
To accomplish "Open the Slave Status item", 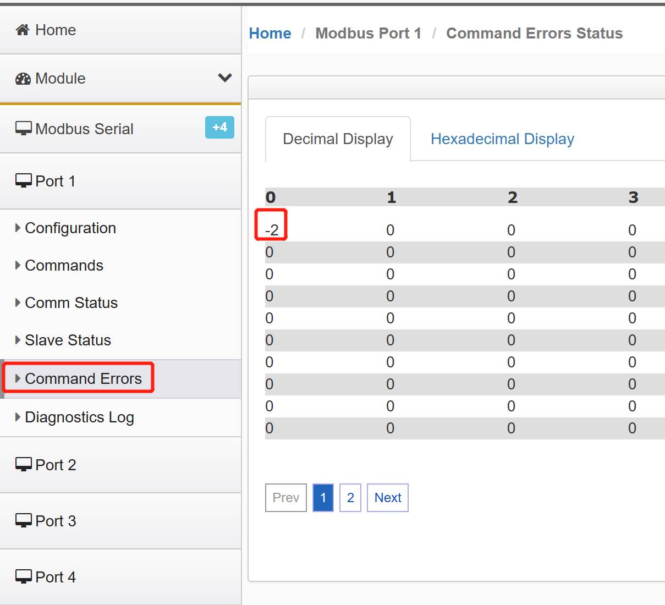I will 68,340.
